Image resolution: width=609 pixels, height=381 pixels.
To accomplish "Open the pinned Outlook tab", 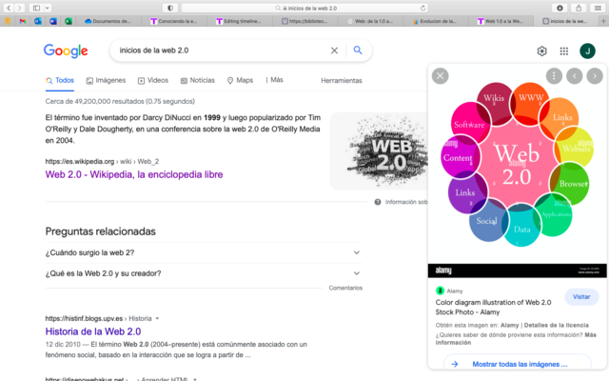I will (38, 21).
